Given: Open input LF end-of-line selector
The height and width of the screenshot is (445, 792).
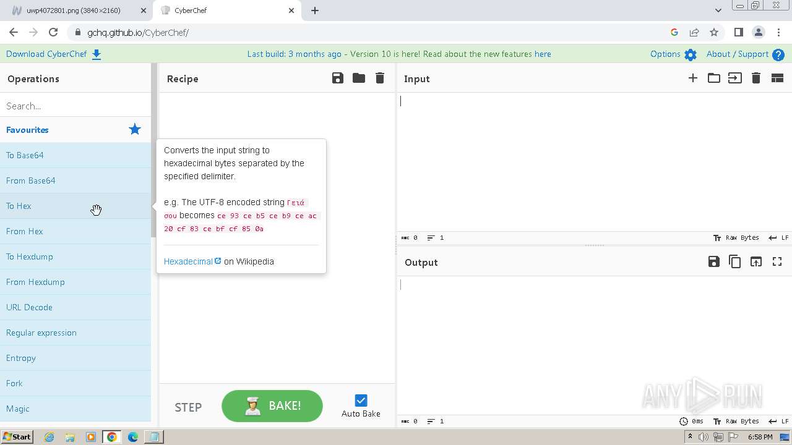Looking at the screenshot, I should [x=779, y=238].
